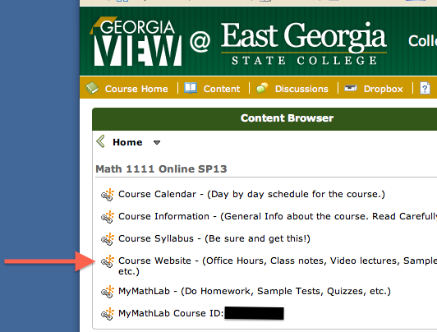Click the green back chevron beside Home
The height and width of the screenshot is (332, 437).
[x=100, y=141]
